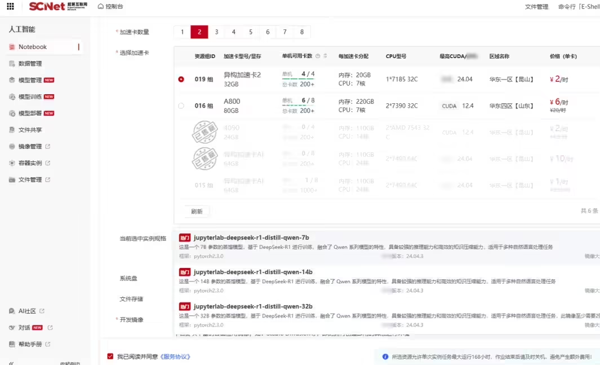Click 开发镜像 label
This screenshot has width=600, height=365.
tap(131, 320)
